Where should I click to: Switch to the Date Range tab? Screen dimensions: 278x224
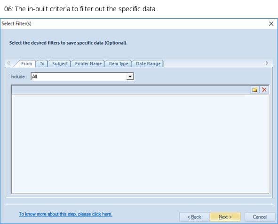(x=148, y=63)
